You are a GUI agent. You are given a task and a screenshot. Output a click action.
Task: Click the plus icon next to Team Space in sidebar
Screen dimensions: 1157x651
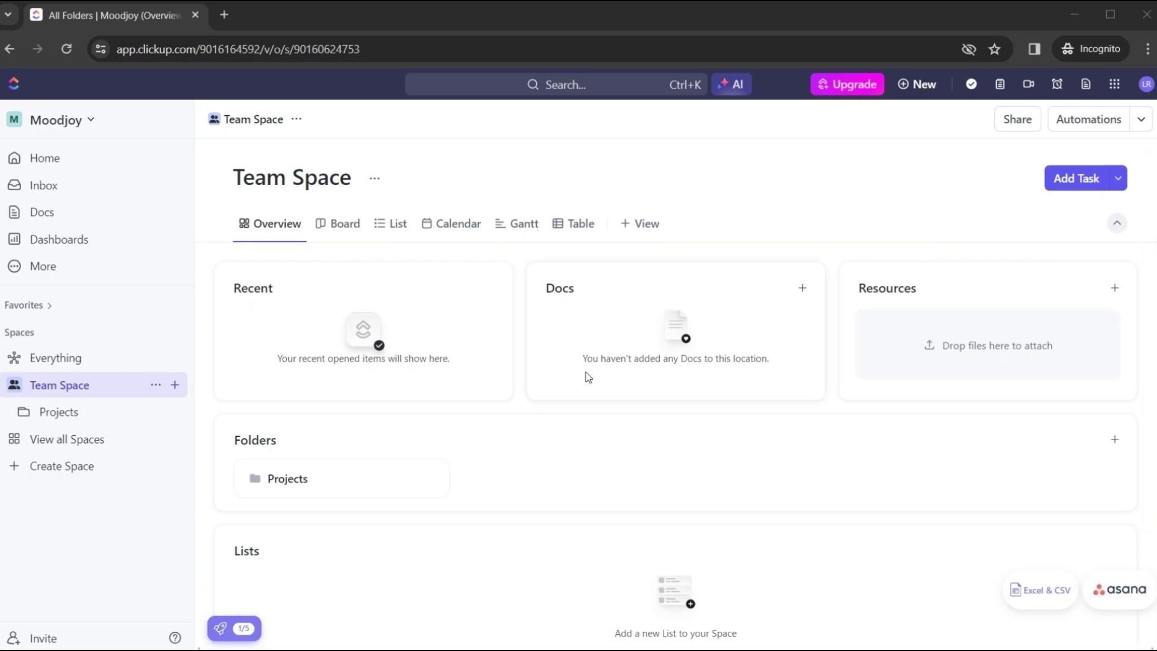pos(175,385)
